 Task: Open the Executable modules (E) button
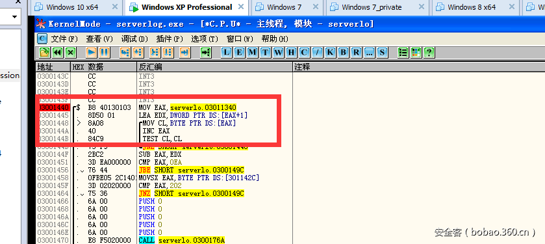point(239,53)
